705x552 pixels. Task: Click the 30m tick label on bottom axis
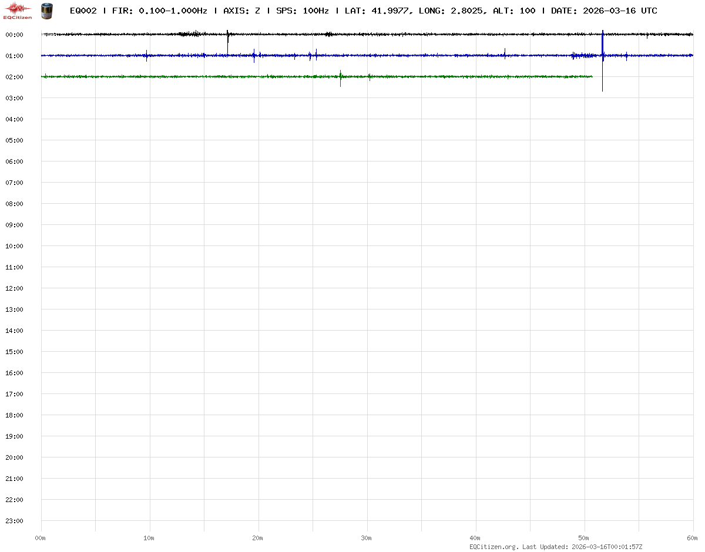tap(367, 538)
